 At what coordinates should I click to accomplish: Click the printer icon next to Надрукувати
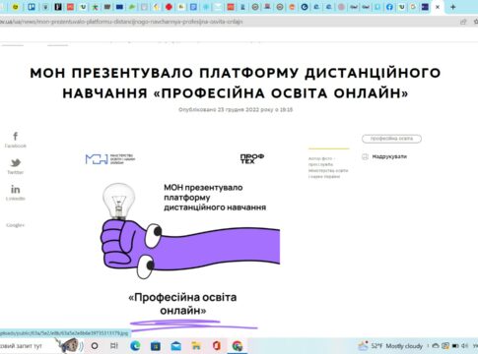(365, 156)
